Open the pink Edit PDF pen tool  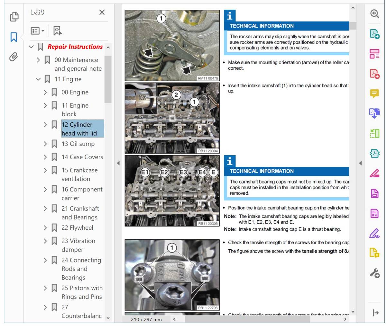point(374,173)
